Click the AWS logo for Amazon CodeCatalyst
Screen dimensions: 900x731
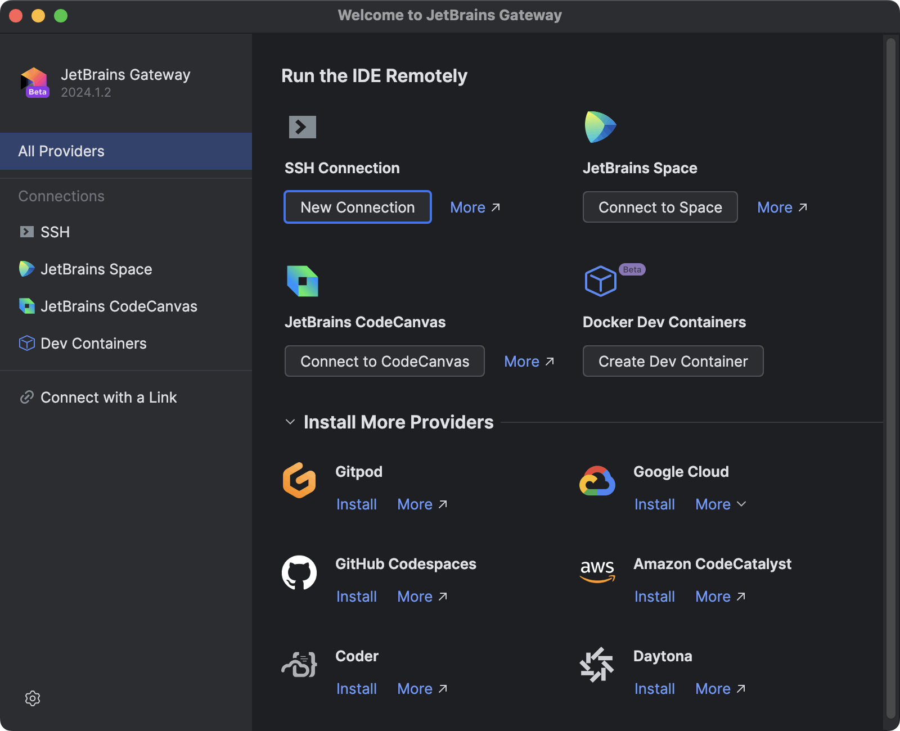pyautogui.click(x=597, y=571)
